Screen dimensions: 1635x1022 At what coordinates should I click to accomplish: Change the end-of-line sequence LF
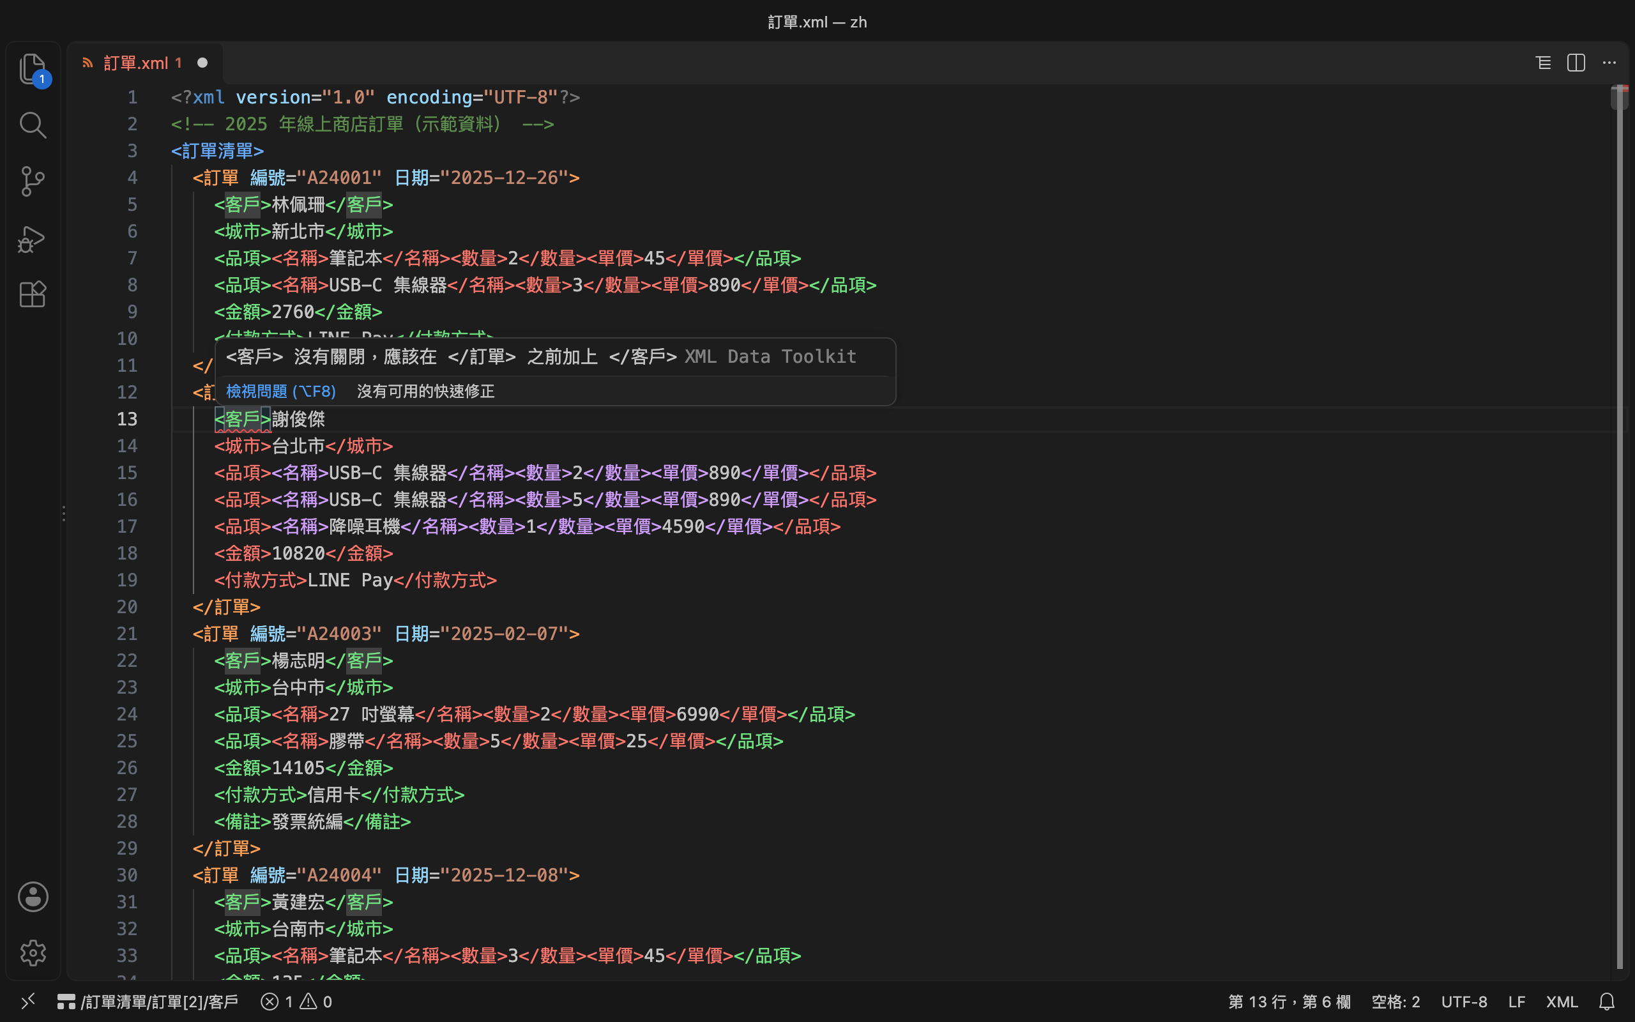click(1516, 1001)
